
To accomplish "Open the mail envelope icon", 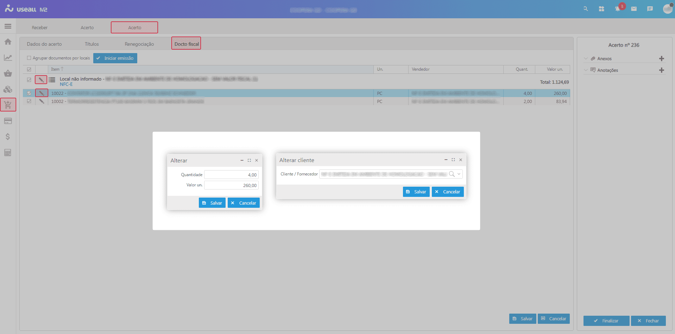I will click(634, 9).
